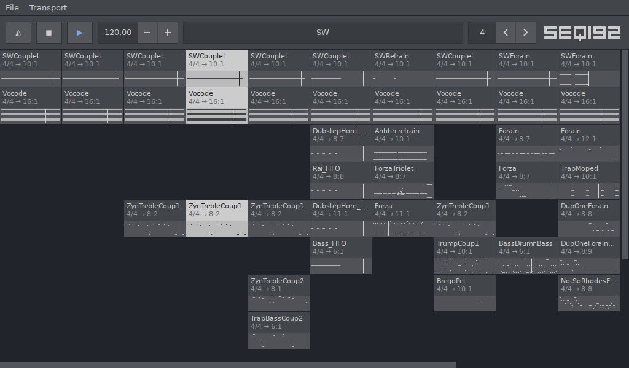Decrease tempo with the minus button
This screenshot has width=629, height=368.
point(147,33)
